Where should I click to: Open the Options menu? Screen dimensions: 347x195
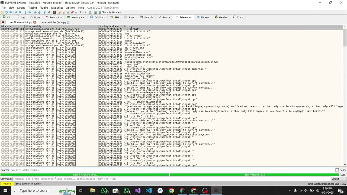tap(70, 8)
